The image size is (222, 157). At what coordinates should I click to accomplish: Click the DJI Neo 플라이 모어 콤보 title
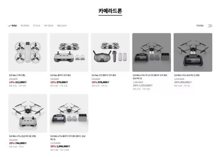(x=60, y=75)
